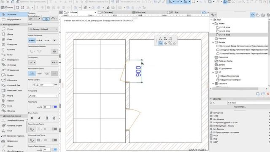Click the text contour line pen swatch
This screenshot has width=270, height=152.
coord(55,129)
